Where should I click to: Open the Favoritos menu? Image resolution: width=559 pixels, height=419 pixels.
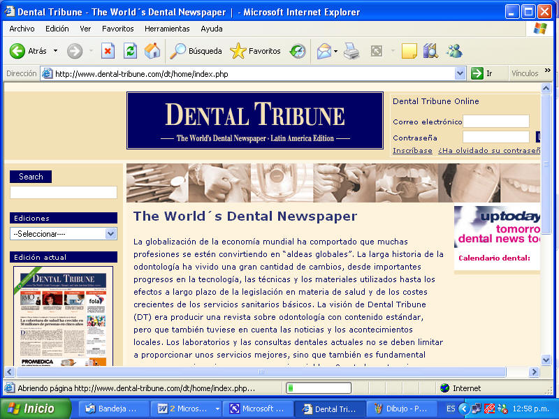pos(117,29)
